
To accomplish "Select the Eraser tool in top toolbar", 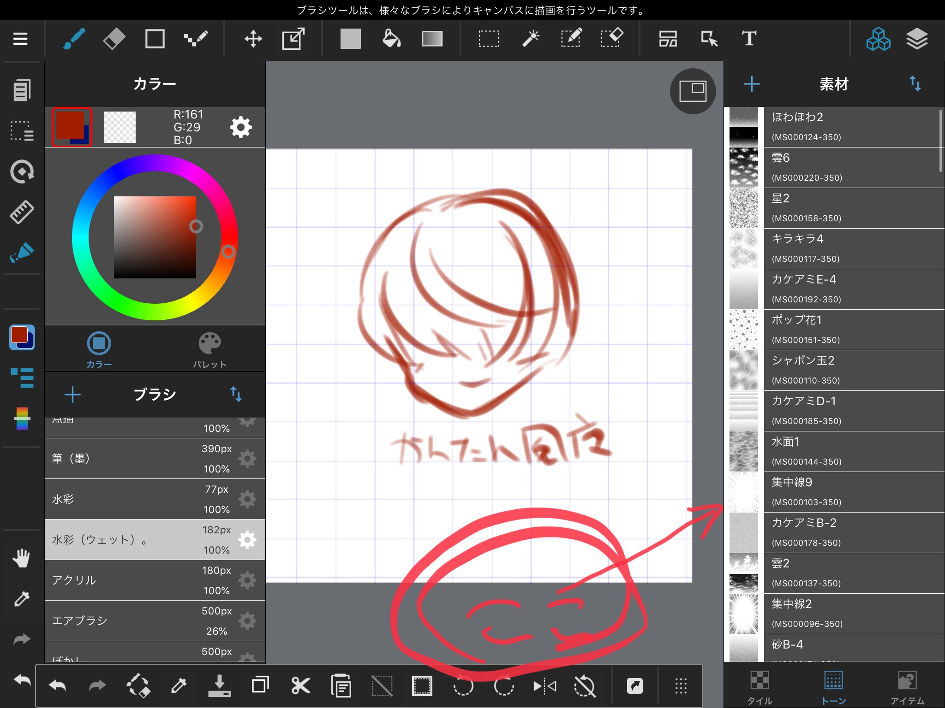I will click(x=114, y=39).
